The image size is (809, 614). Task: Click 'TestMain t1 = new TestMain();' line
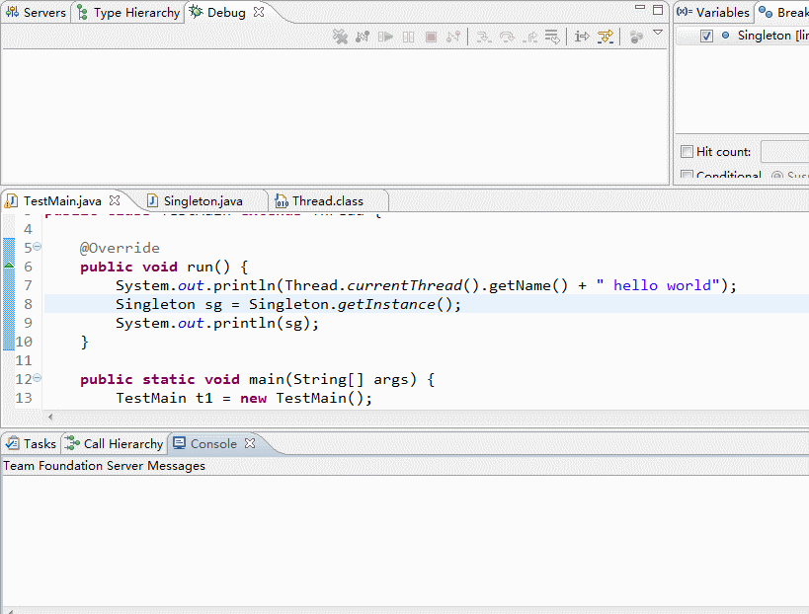coord(244,398)
